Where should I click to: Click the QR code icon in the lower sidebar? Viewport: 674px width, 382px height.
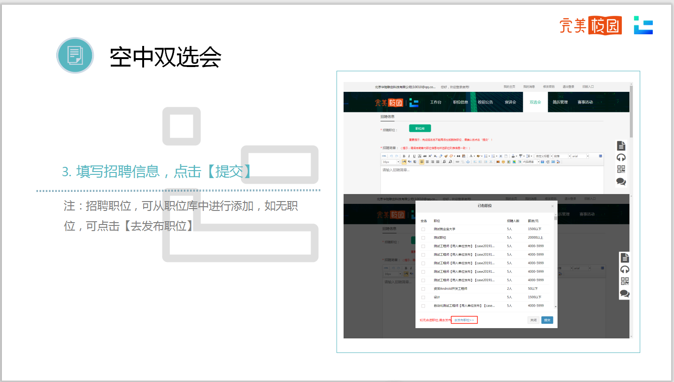625,281
